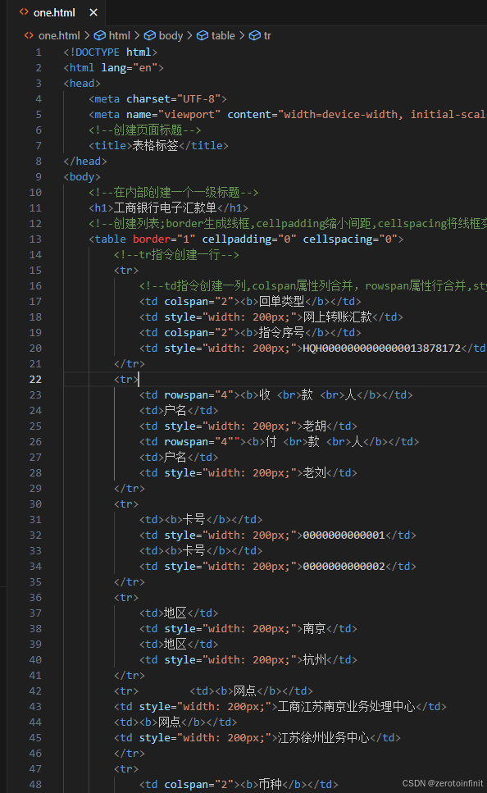Click the opening head tag on line 3
The height and width of the screenshot is (793, 487).
click(x=82, y=84)
